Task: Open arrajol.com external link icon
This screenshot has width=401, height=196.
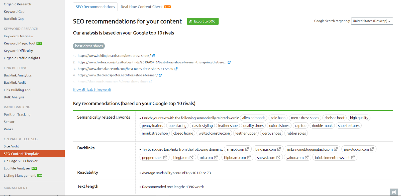Action: 247,149
